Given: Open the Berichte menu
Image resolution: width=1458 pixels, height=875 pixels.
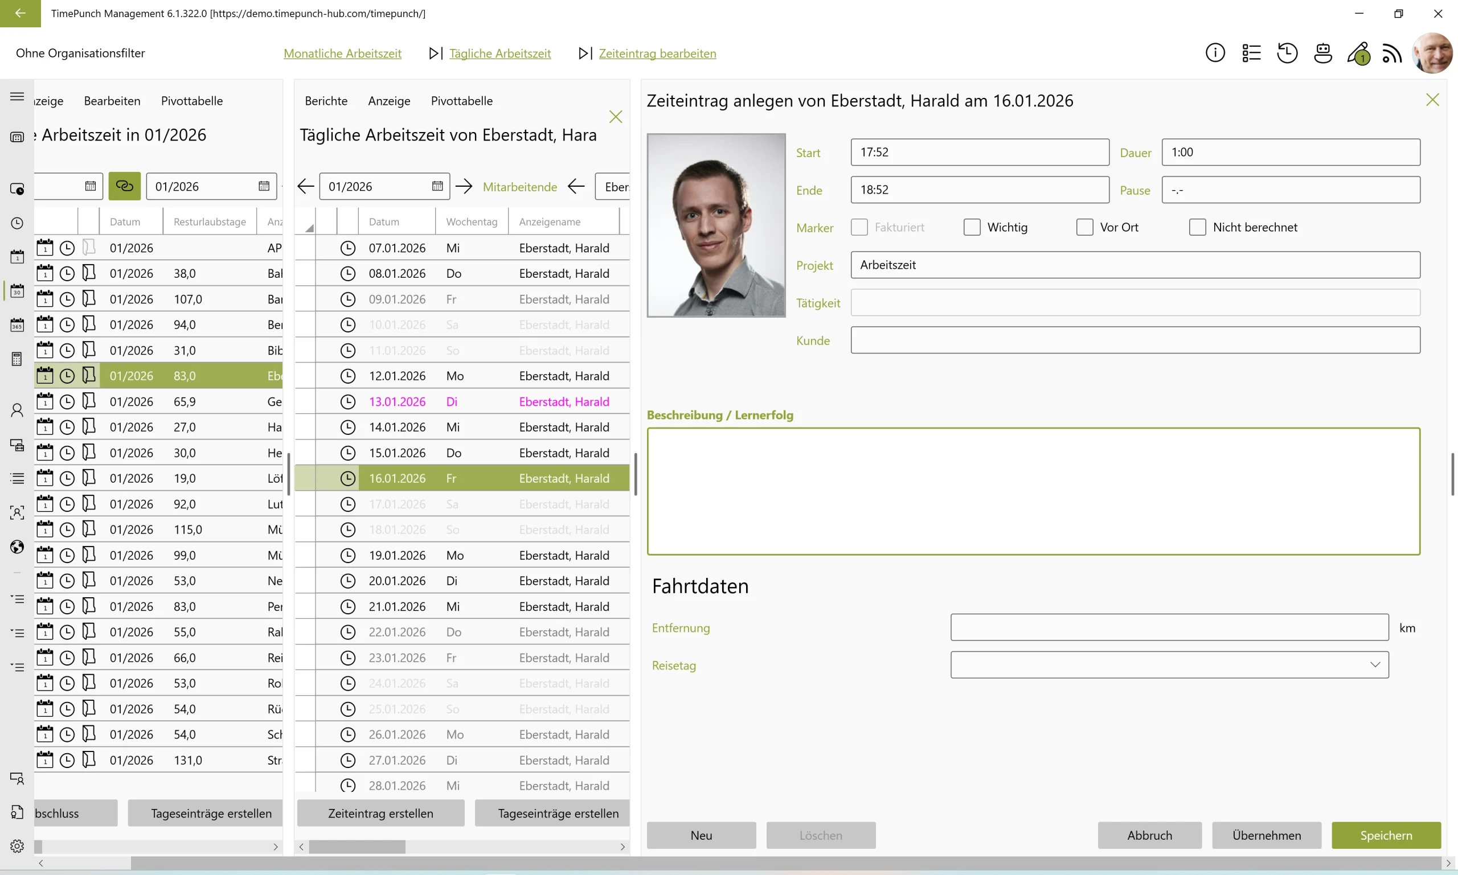Looking at the screenshot, I should point(326,101).
